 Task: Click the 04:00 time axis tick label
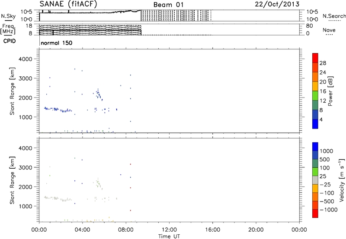(x=82, y=230)
